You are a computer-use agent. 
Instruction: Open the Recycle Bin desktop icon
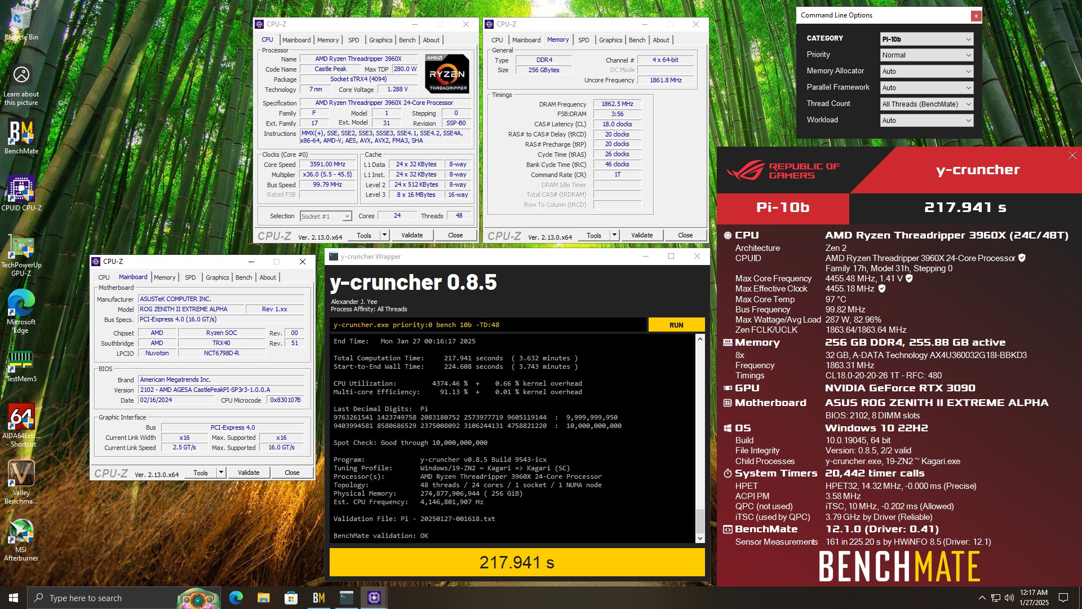click(x=21, y=23)
